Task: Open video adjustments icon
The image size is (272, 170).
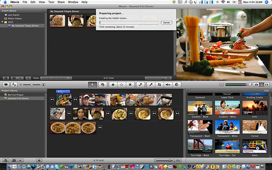Action: 177,85
